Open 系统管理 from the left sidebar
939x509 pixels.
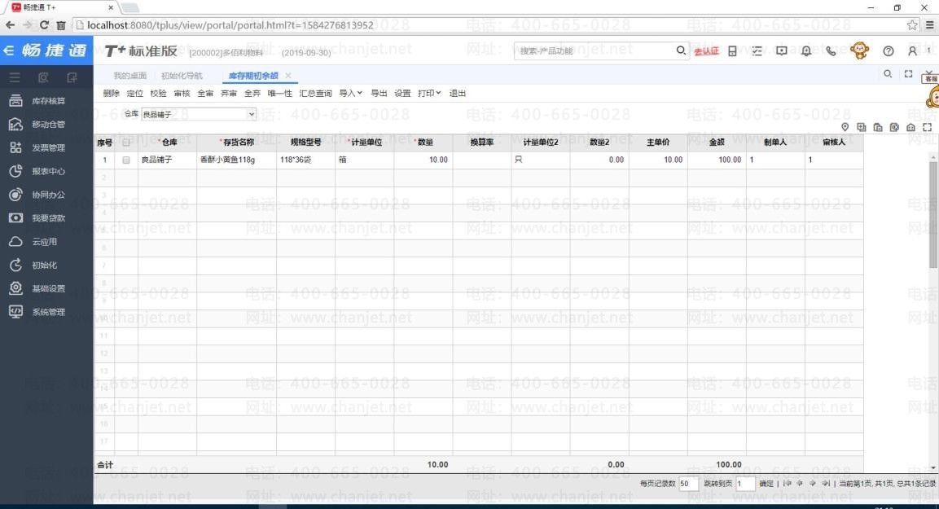[x=48, y=312]
